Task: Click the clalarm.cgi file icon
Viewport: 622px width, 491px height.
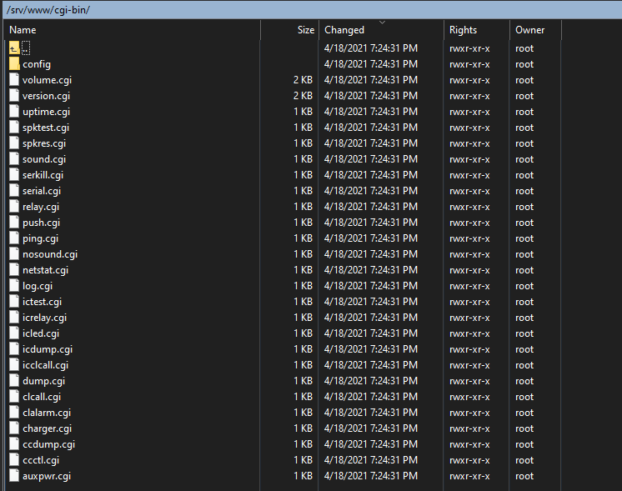Action: tap(14, 413)
